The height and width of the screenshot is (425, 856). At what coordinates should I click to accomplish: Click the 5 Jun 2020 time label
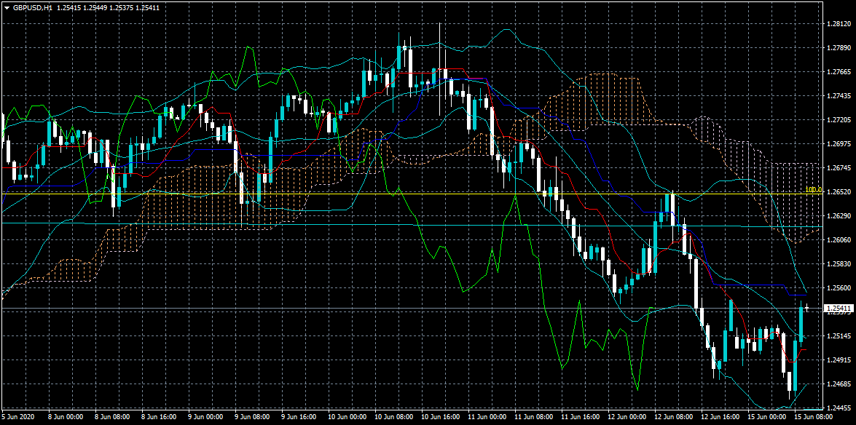17,418
